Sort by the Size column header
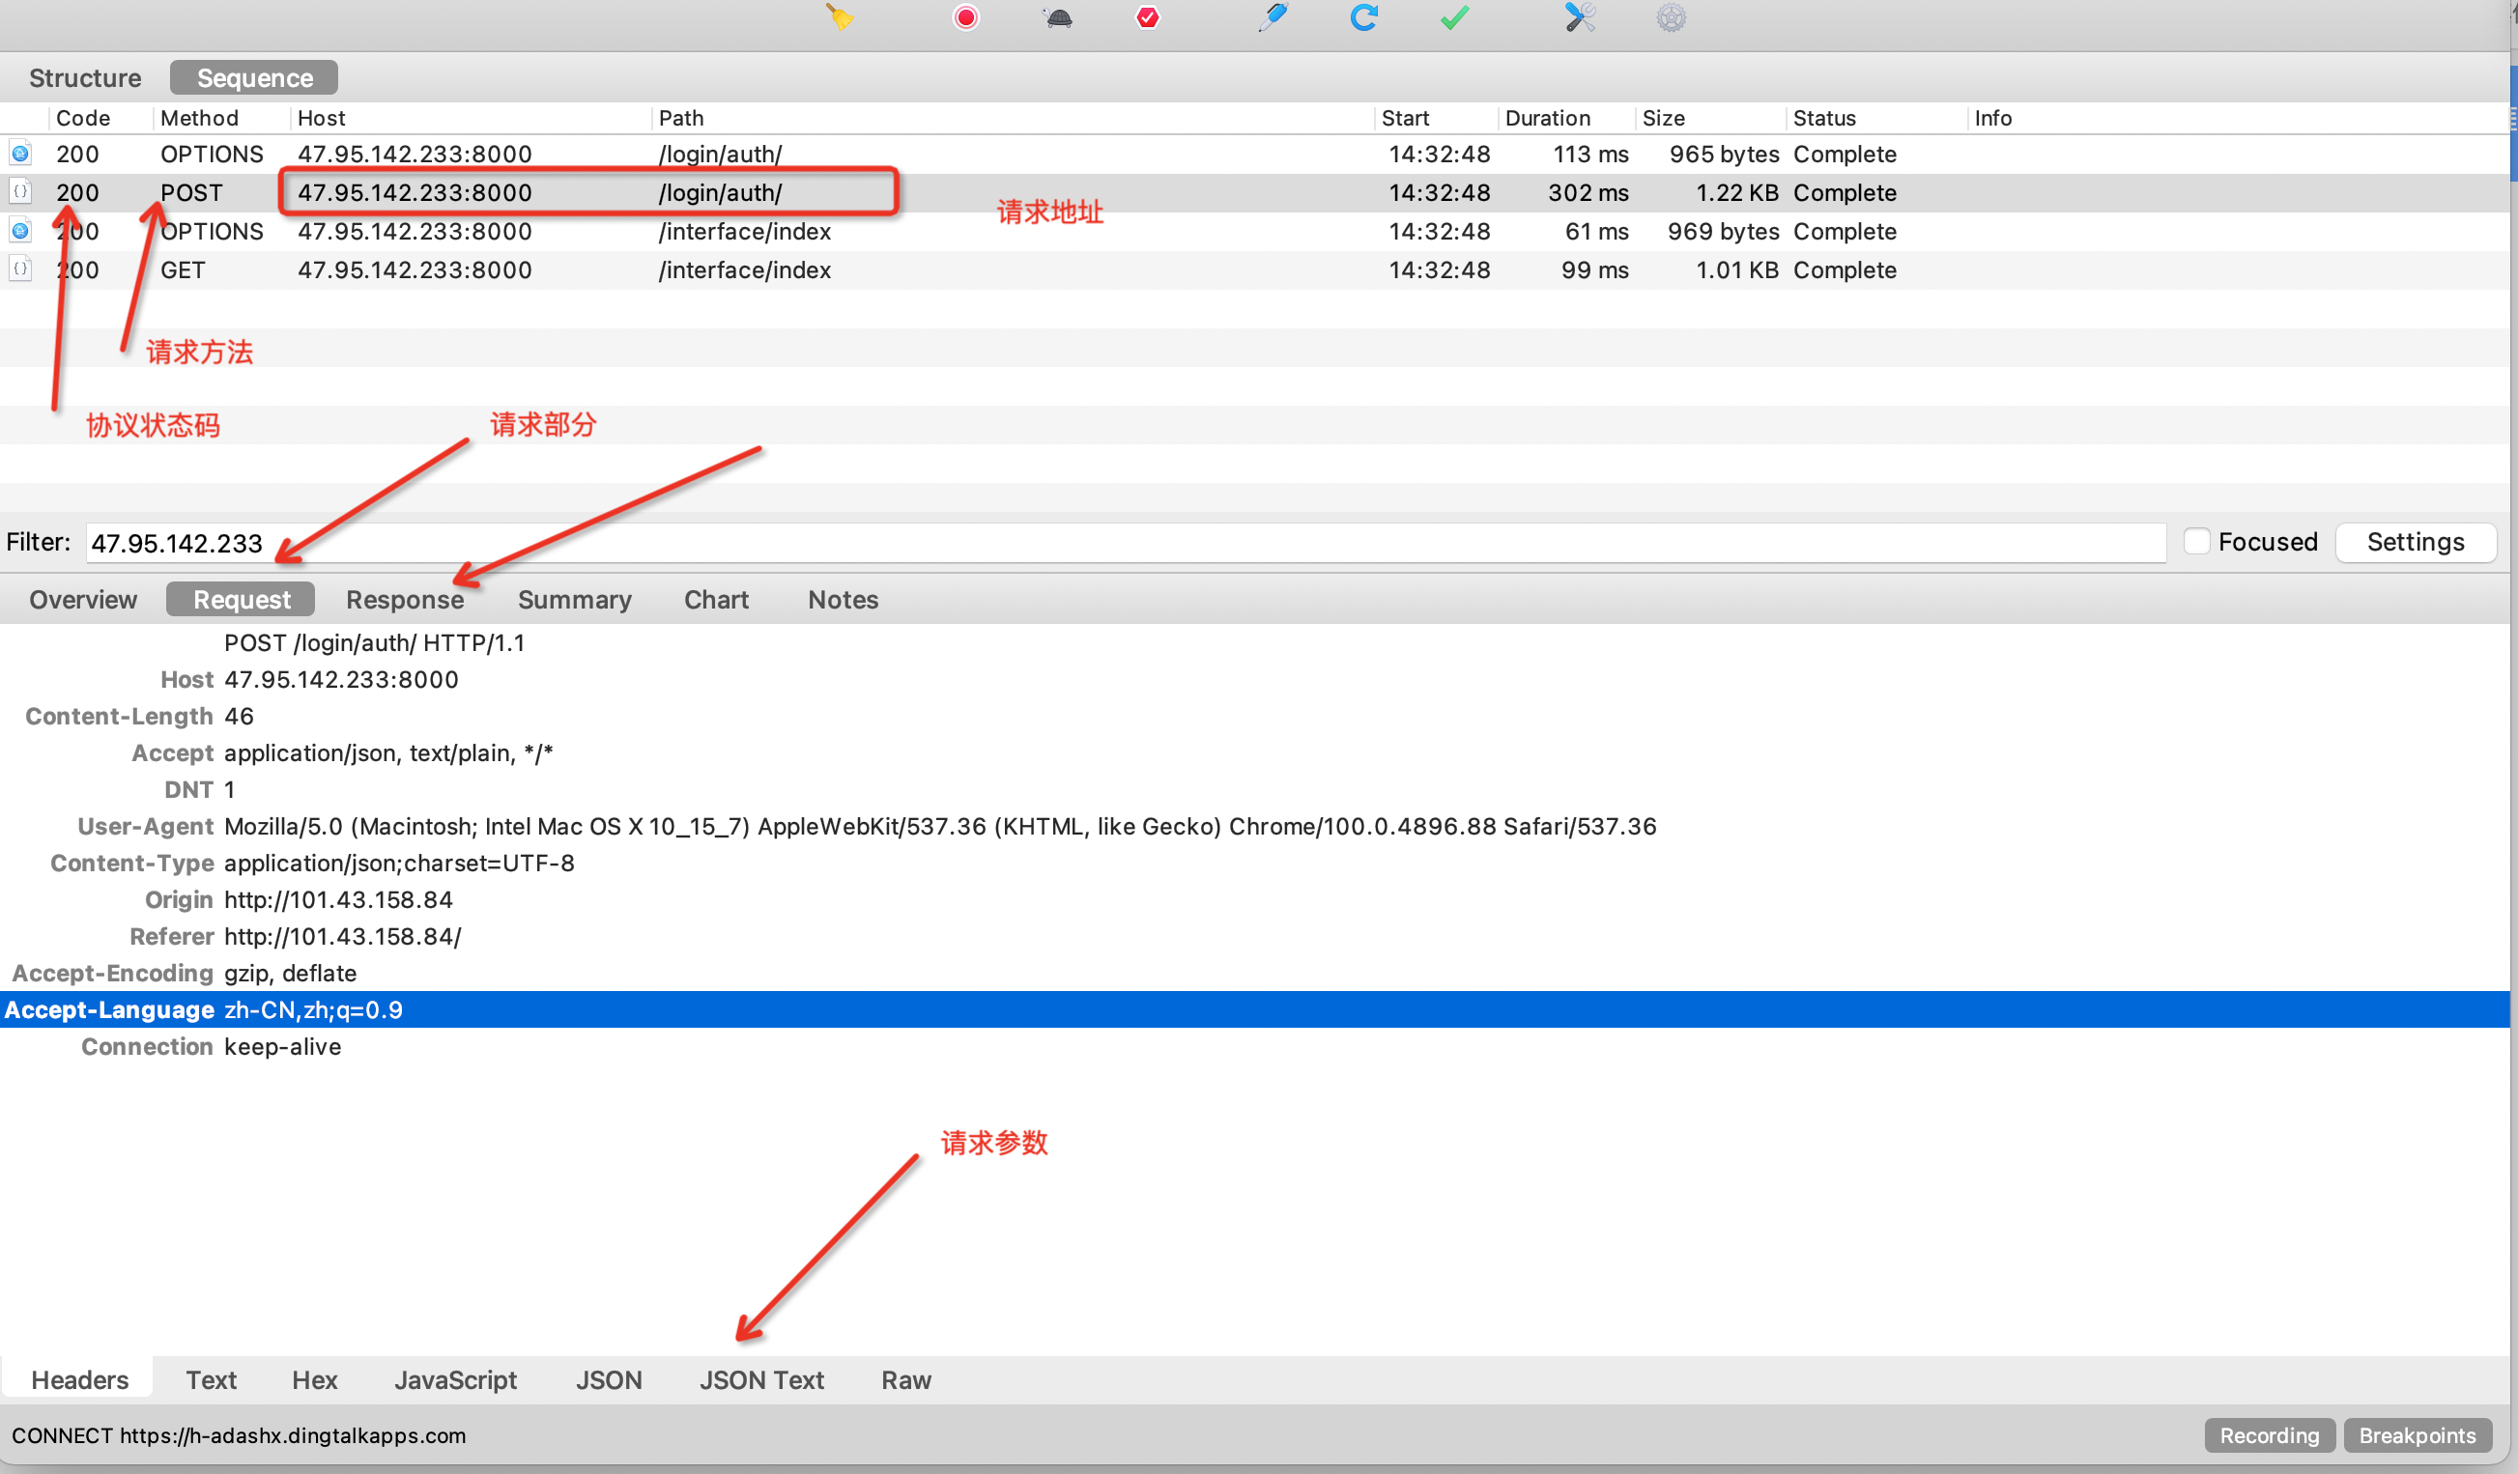Screen dimensions: 2518x1474 coord(1663,118)
